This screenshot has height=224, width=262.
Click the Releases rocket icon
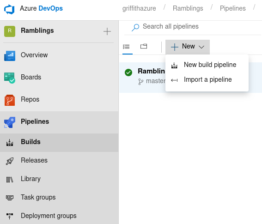tap(10, 161)
